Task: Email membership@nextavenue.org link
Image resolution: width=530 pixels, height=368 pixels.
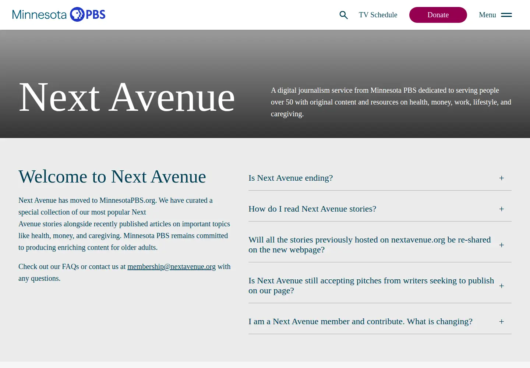Action: [x=172, y=266]
